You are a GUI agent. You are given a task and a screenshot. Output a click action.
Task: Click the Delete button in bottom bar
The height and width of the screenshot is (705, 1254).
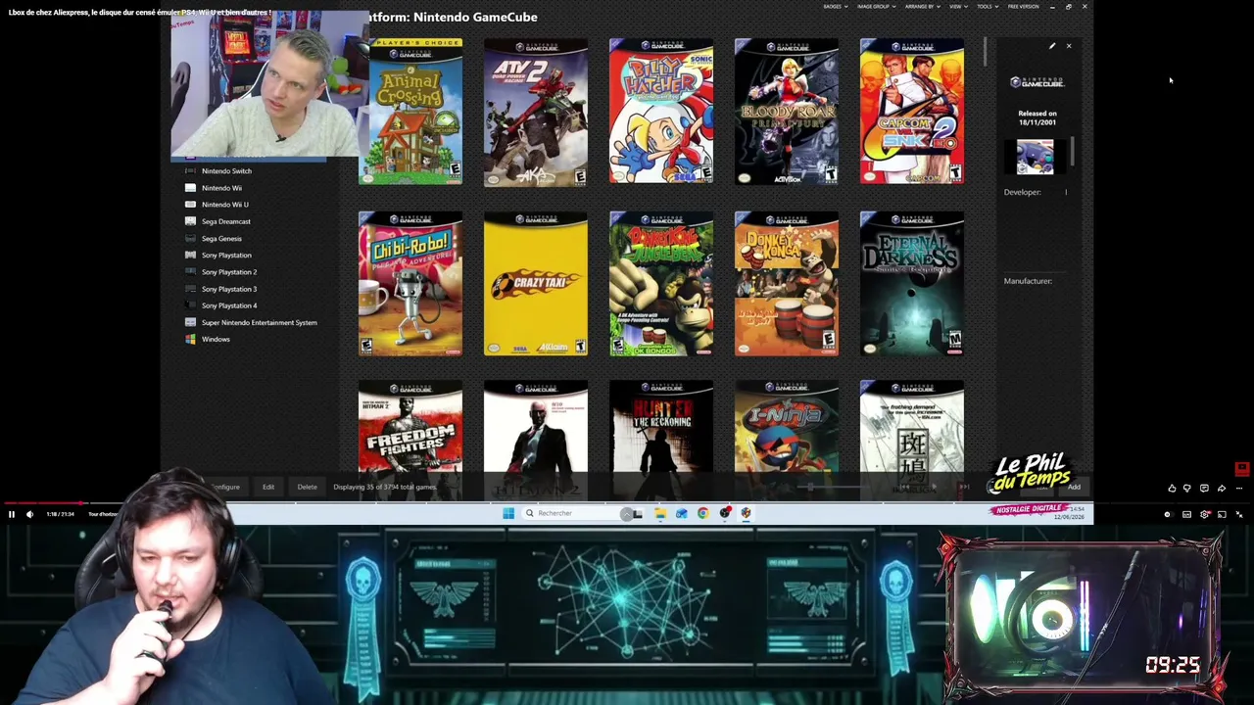tap(307, 487)
